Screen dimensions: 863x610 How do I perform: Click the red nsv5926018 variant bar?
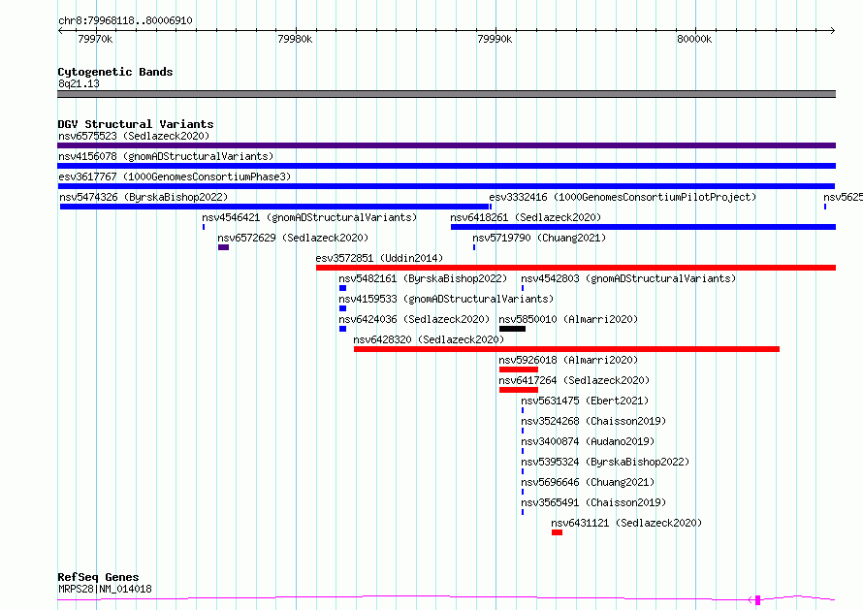click(519, 369)
